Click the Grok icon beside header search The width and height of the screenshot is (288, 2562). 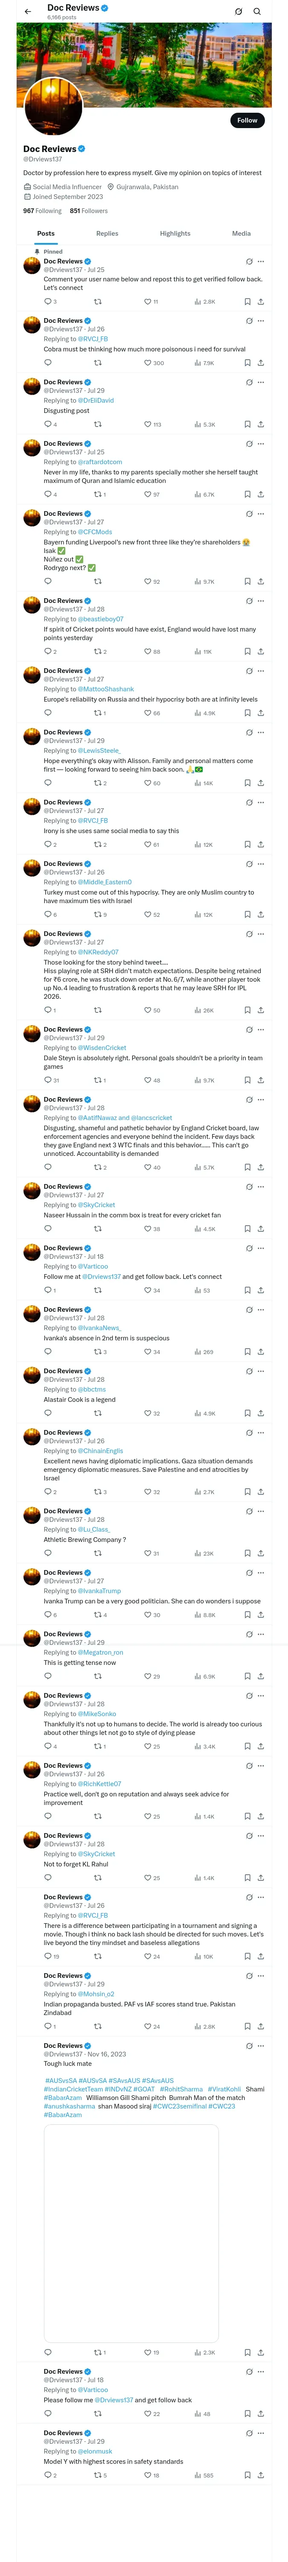coord(239,12)
